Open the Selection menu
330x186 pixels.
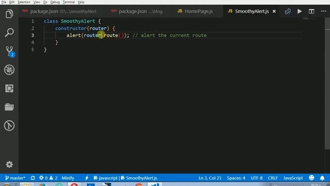24,2
